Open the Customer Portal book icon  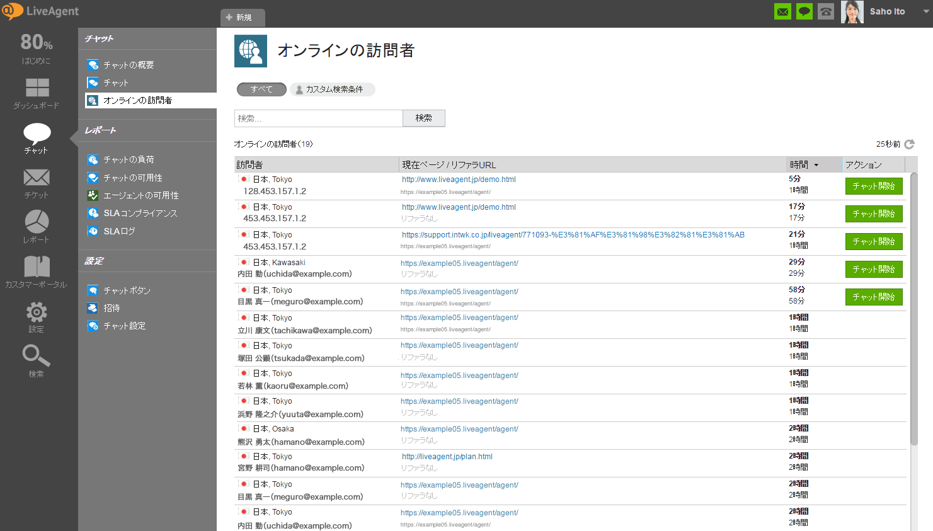point(37,267)
